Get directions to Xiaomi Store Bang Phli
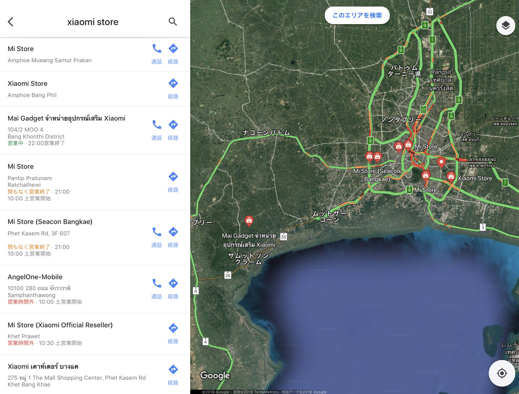 (173, 83)
